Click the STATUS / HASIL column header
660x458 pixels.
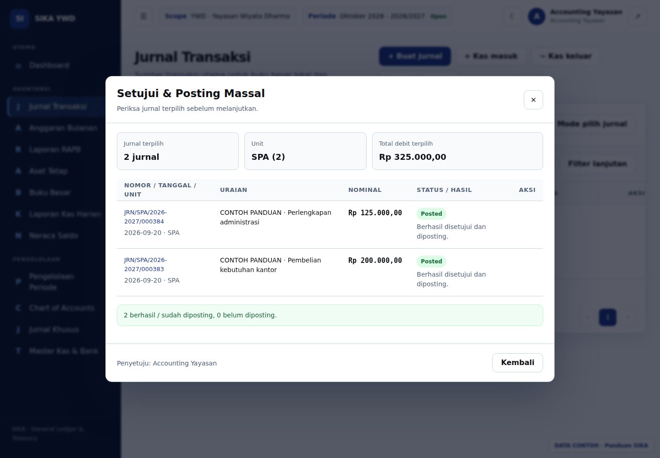click(x=444, y=190)
